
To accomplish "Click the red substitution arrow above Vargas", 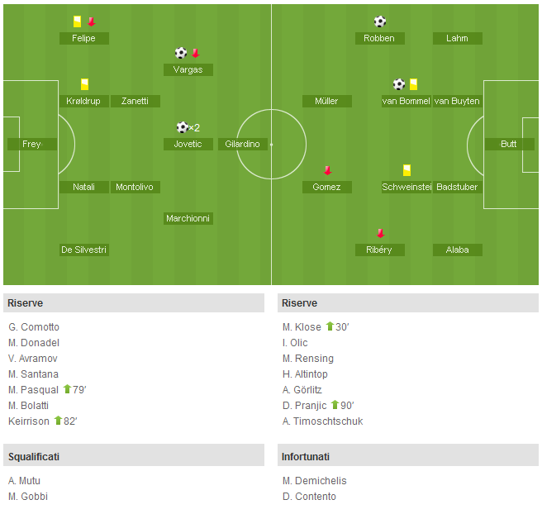I will pyautogui.click(x=196, y=53).
